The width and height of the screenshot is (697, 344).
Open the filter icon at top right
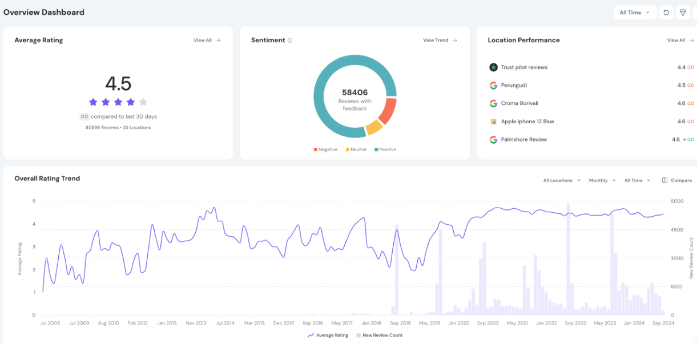tap(683, 12)
